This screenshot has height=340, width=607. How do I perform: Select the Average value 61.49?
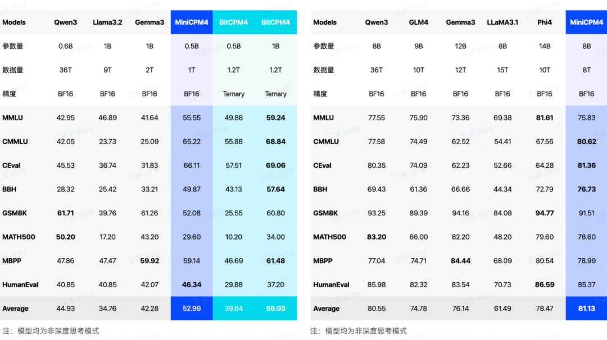502,309
